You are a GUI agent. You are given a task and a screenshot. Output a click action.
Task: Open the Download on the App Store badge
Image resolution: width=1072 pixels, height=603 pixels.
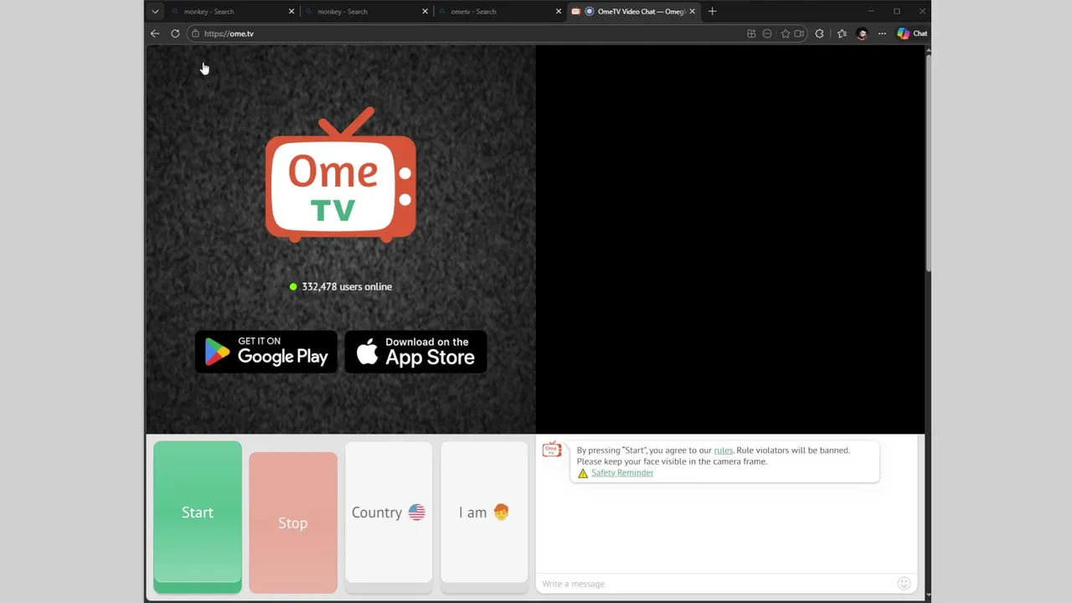pyautogui.click(x=415, y=352)
